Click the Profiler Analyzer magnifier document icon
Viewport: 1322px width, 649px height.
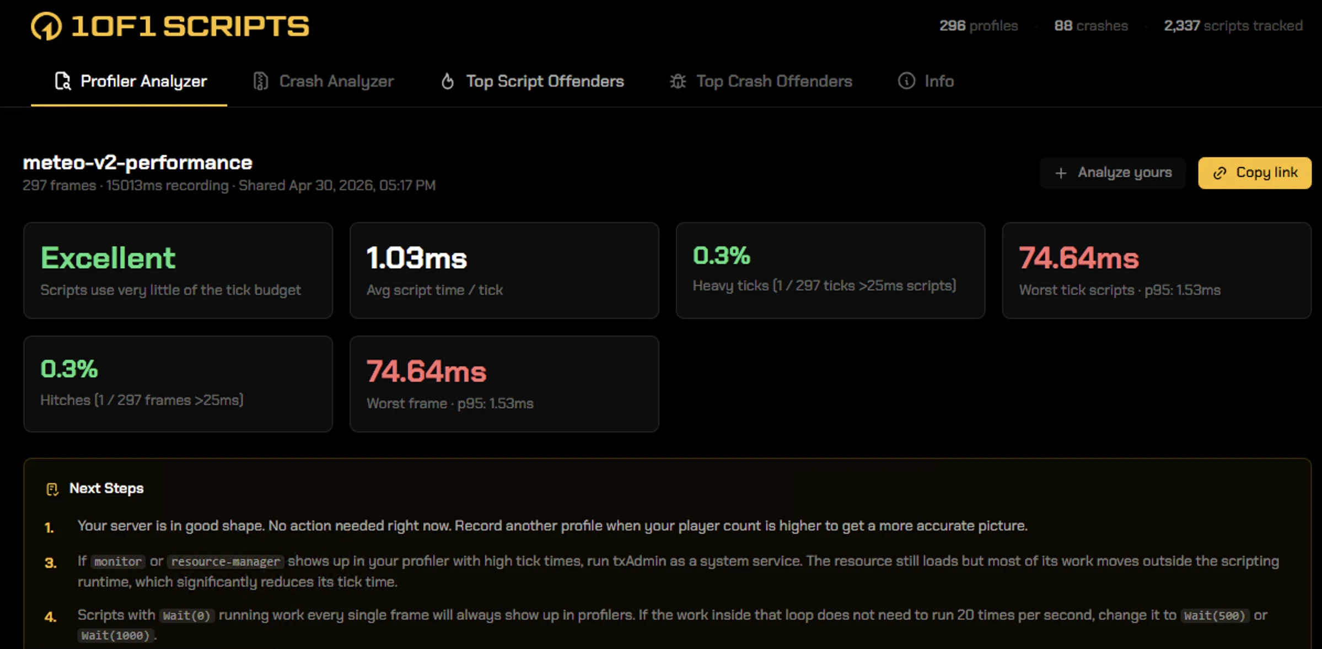coord(63,81)
